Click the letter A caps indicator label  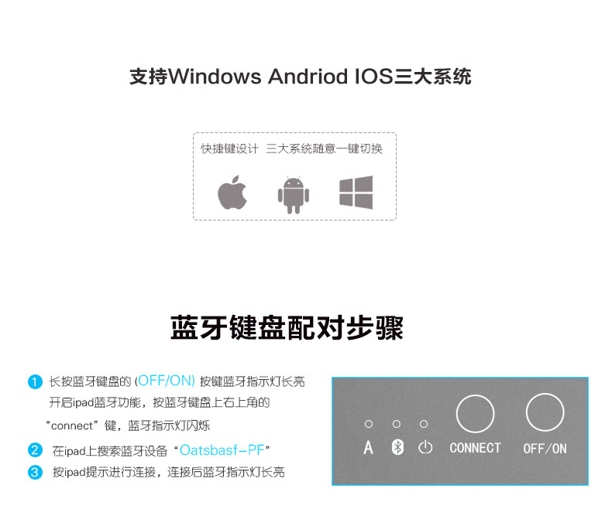click(x=368, y=447)
